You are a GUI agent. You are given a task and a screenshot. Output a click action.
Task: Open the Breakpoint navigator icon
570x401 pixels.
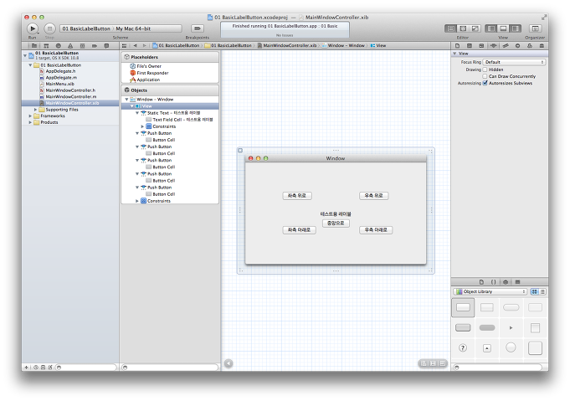(94, 46)
